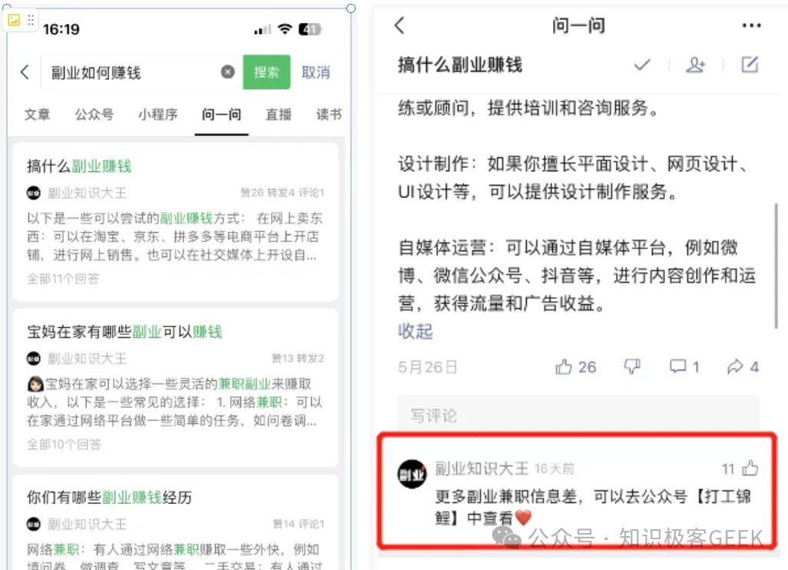Click the 写评论 comment input box
Screen dimensions: 788x570
[578, 415]
